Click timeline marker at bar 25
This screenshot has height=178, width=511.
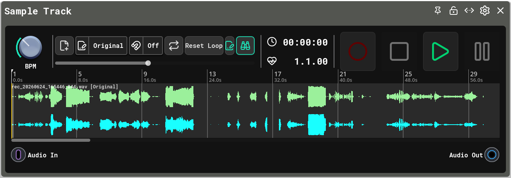[408, 74]
